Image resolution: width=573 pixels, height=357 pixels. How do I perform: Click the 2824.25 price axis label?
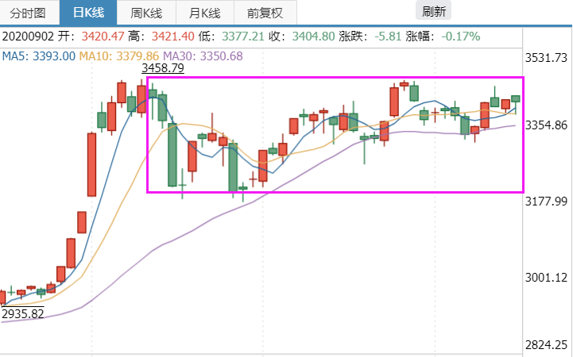(x=546, y=344)
